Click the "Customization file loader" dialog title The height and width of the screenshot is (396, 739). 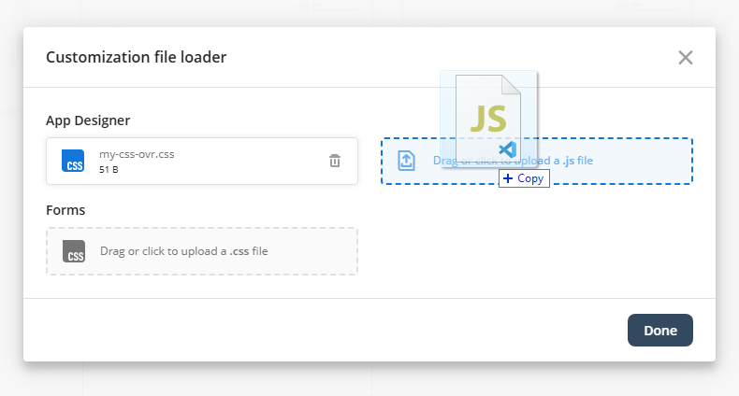[136, 58]
